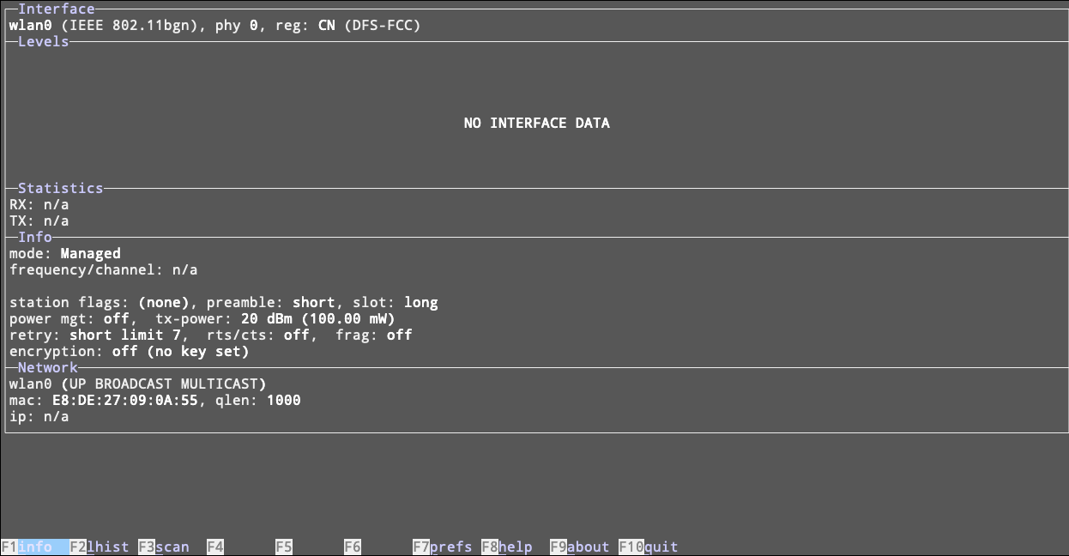This screenshot has width=1069, height=556.
Task: Click the Interface section header
Action: click(x=56, y=9)
